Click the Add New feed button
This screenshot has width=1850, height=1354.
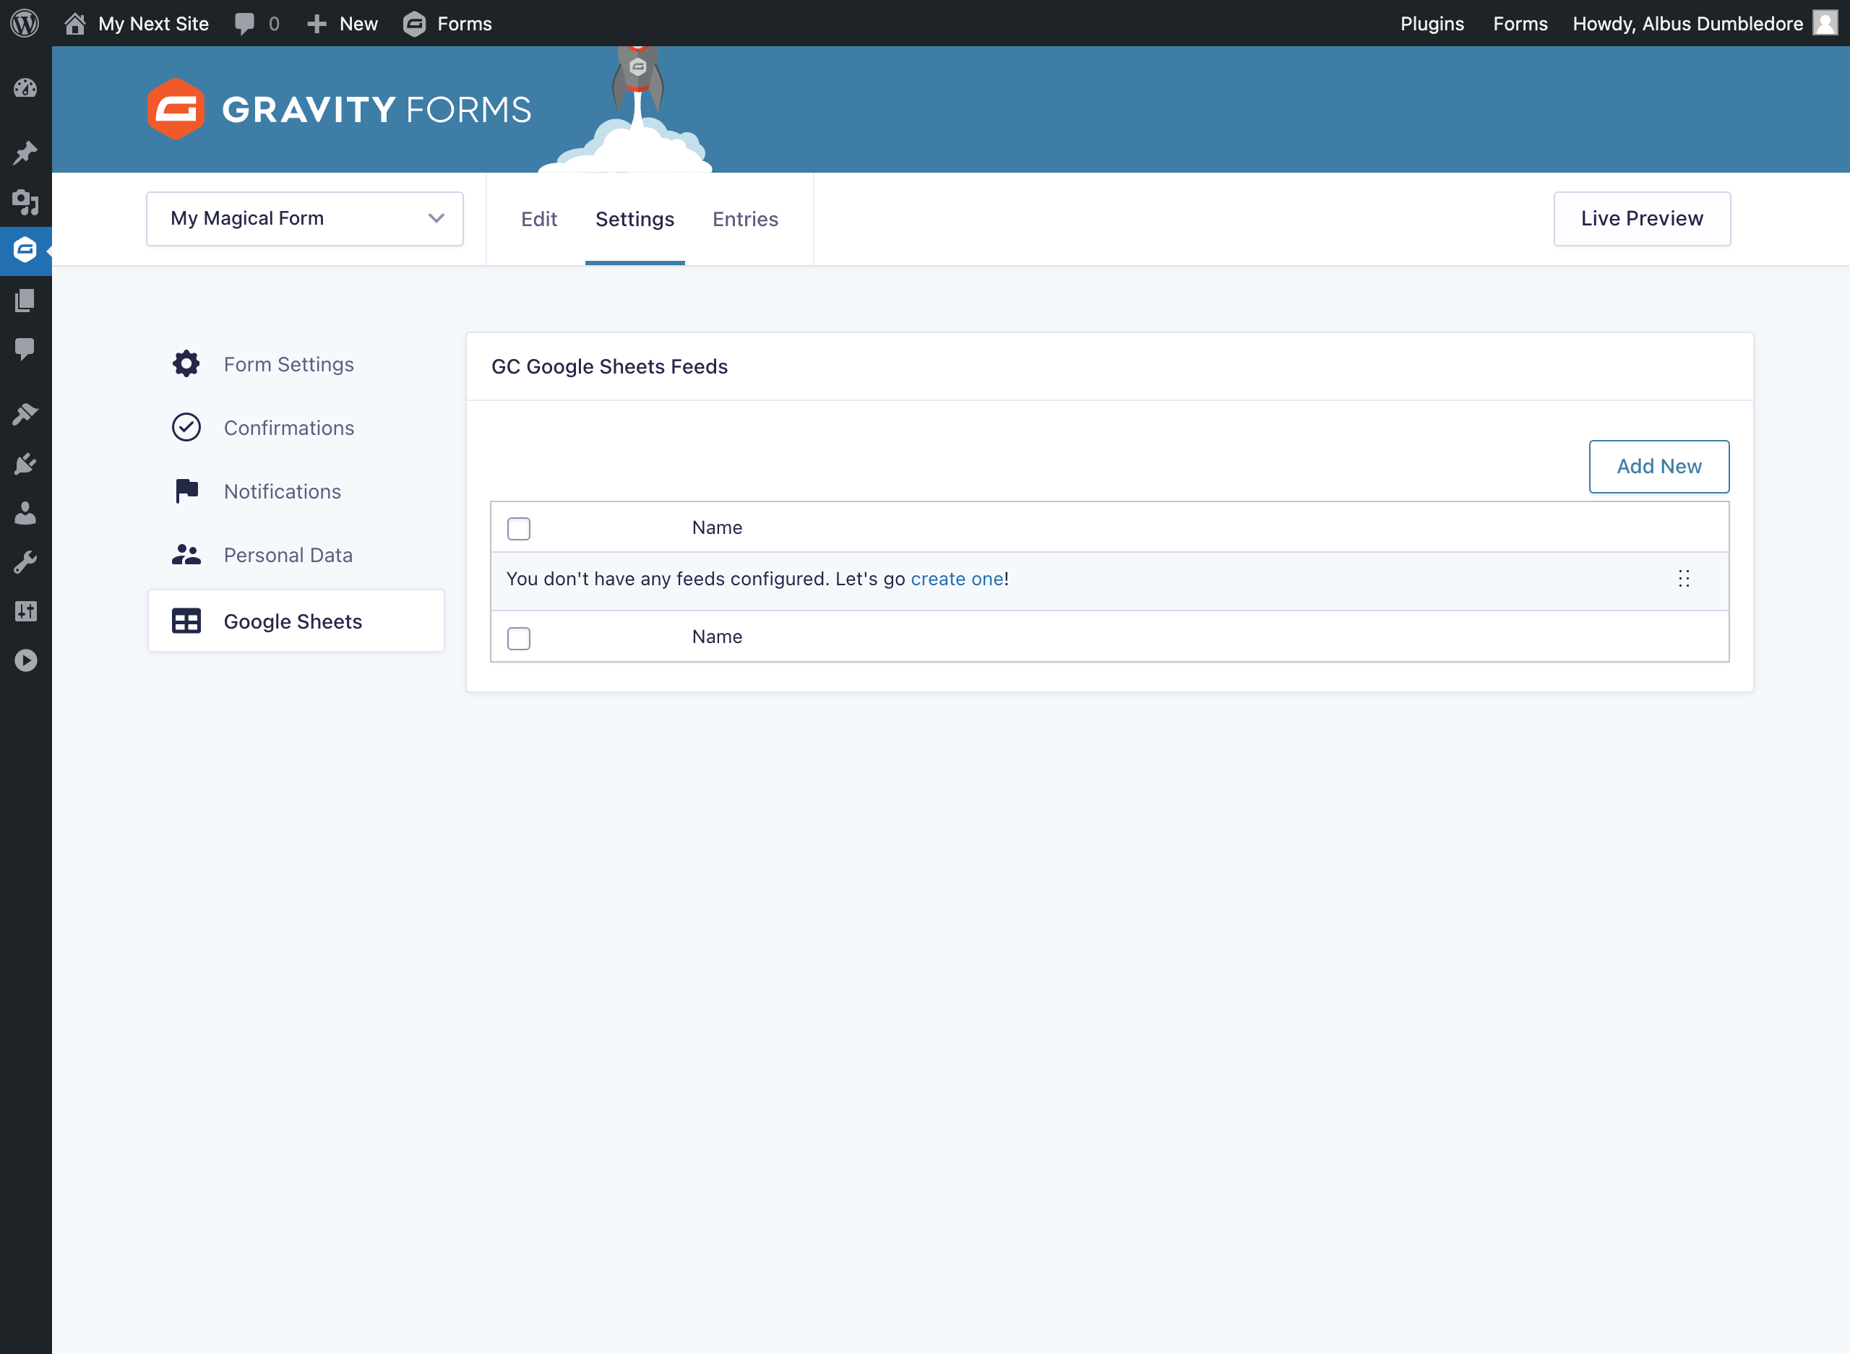tap(1659, 466)
